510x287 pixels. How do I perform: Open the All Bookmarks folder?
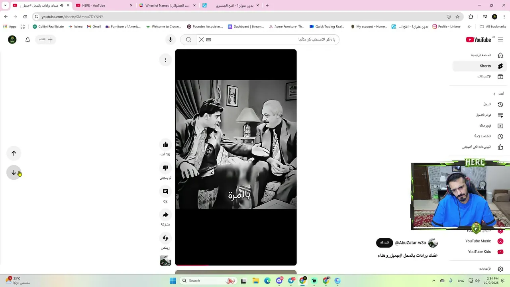click(x=493, y=27)
